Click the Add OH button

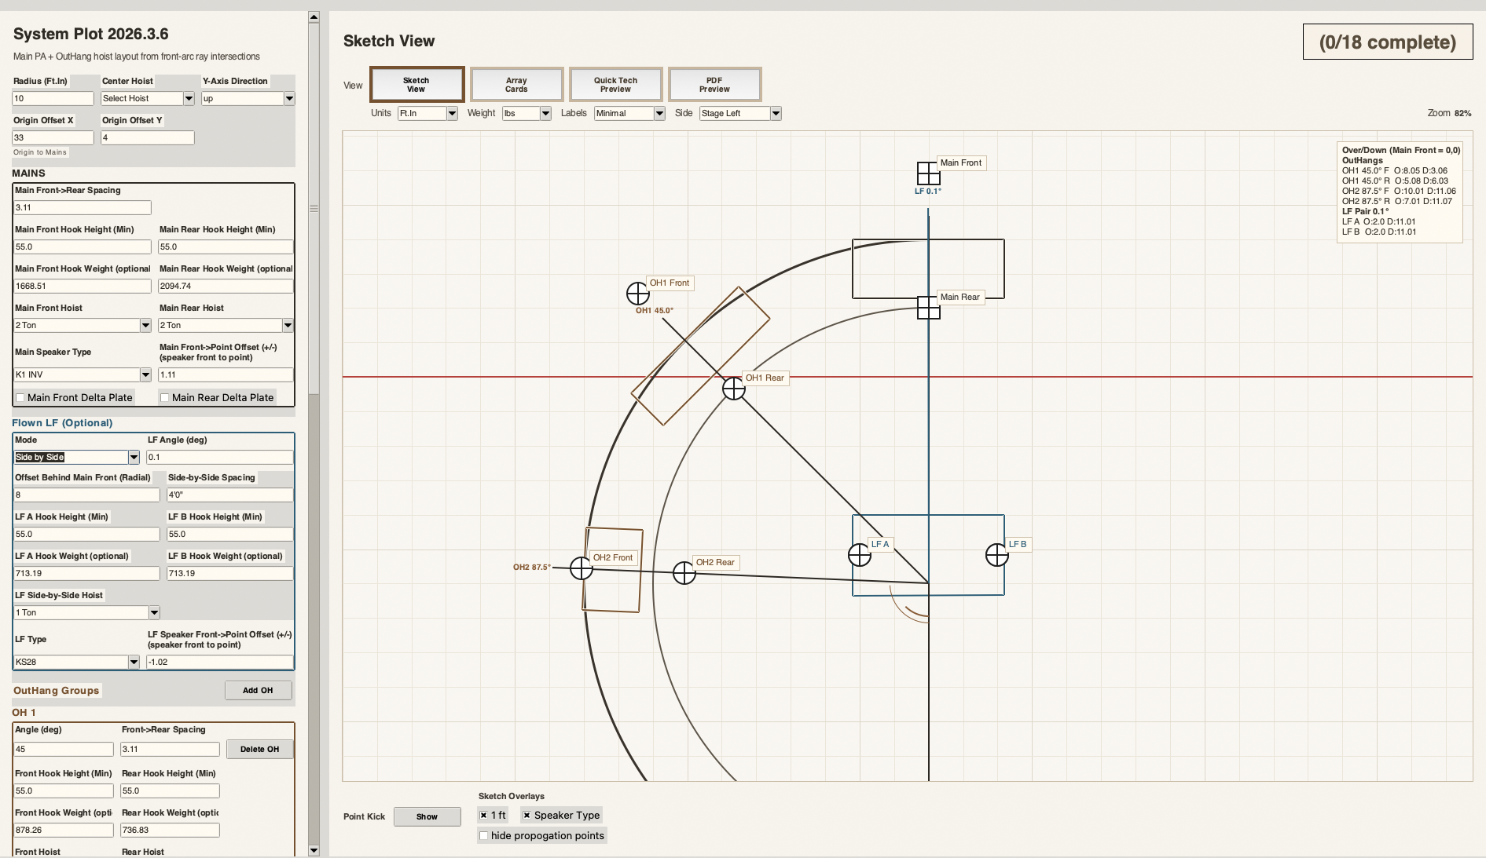tap(258, 690)
